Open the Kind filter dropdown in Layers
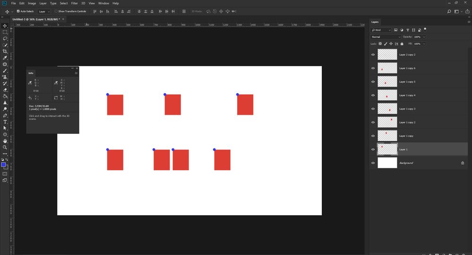The height and width of the screenshot is (255, 472). pos(381,30)
